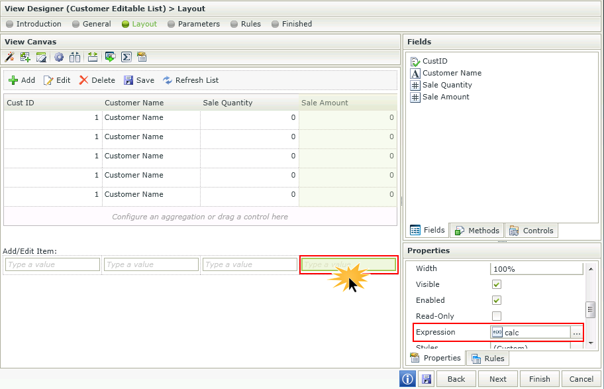Viewport: 604px width, 389px height.
Task: Click the Sale Quantity Add/Edit input box
Action: 250,264
